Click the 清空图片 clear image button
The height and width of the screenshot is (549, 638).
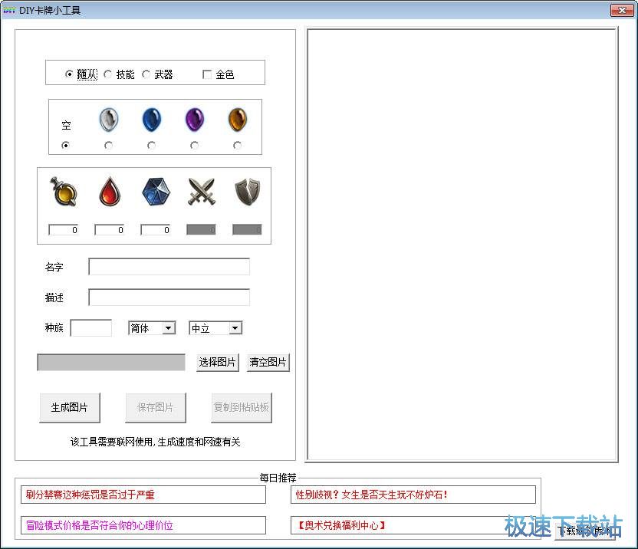tap(268, 362)
